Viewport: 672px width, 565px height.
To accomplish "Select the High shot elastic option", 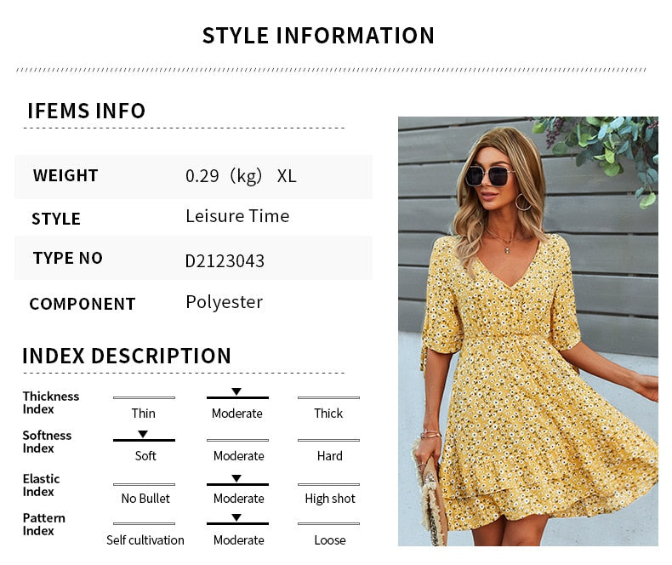I will coord(330,499).
